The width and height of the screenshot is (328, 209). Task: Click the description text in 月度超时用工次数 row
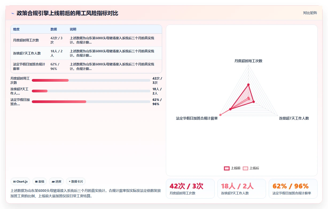pyautogui.click(x=112, y=40)
